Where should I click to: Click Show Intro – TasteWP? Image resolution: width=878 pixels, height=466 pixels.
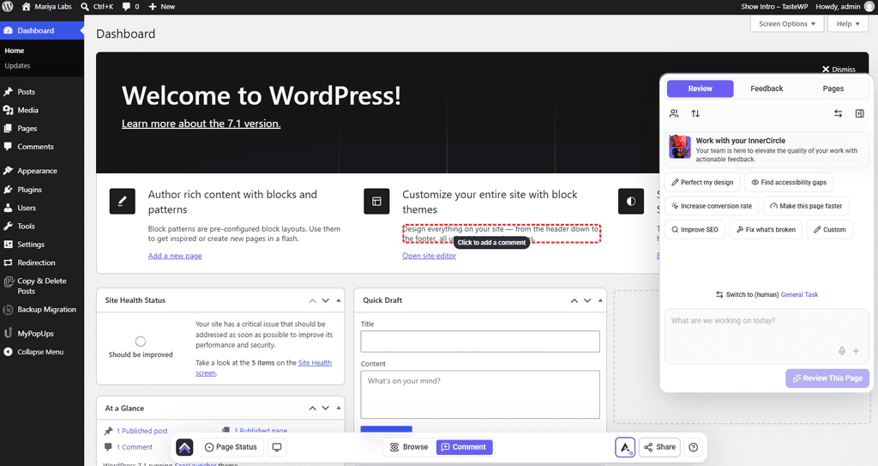click(774, 7)
